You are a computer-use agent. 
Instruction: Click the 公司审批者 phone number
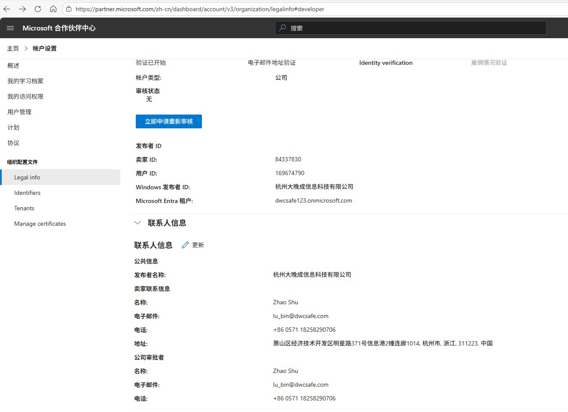[x=304, y=398]
